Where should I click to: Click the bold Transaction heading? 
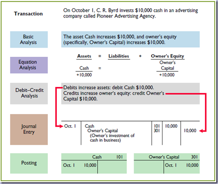[28, 14]
